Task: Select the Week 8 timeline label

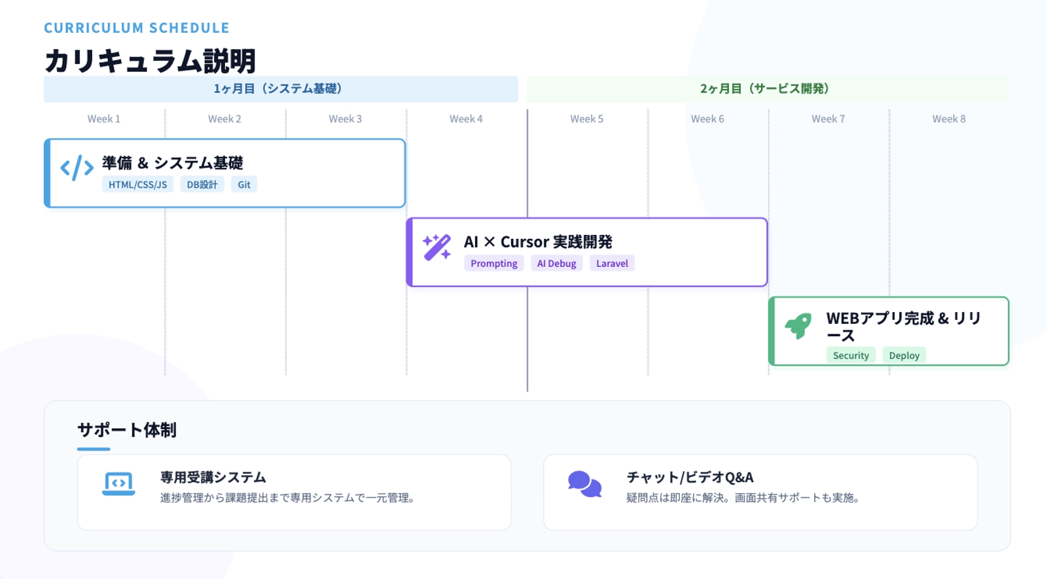Action: pyautogui.click(x=949, y=119)
